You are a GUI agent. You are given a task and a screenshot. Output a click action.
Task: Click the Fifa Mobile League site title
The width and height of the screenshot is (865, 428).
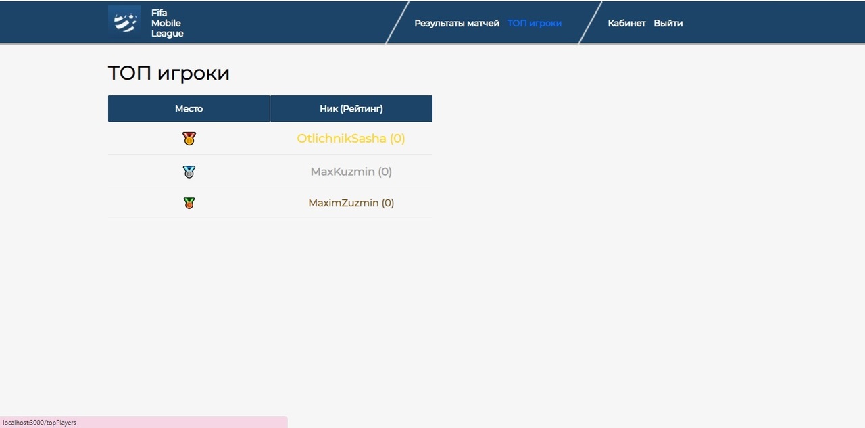click(167, 23)
